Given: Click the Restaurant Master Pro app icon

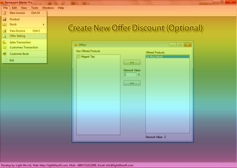Looking at the screenshot, I should [2, 3].
